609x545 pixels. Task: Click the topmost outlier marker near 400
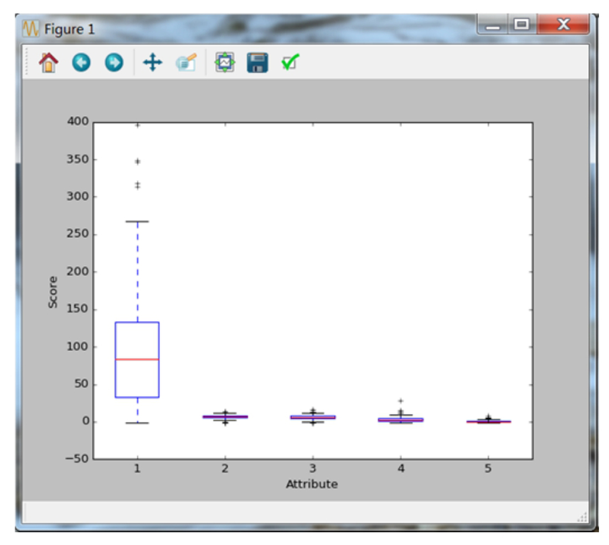[x=137, y=125]
